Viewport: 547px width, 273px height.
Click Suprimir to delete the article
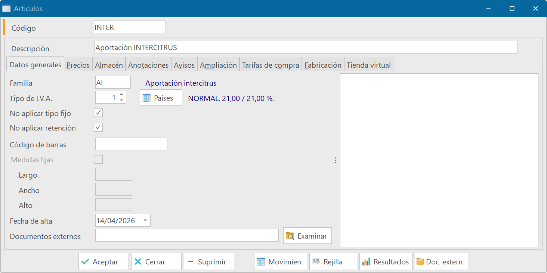(x=209, y=262)
